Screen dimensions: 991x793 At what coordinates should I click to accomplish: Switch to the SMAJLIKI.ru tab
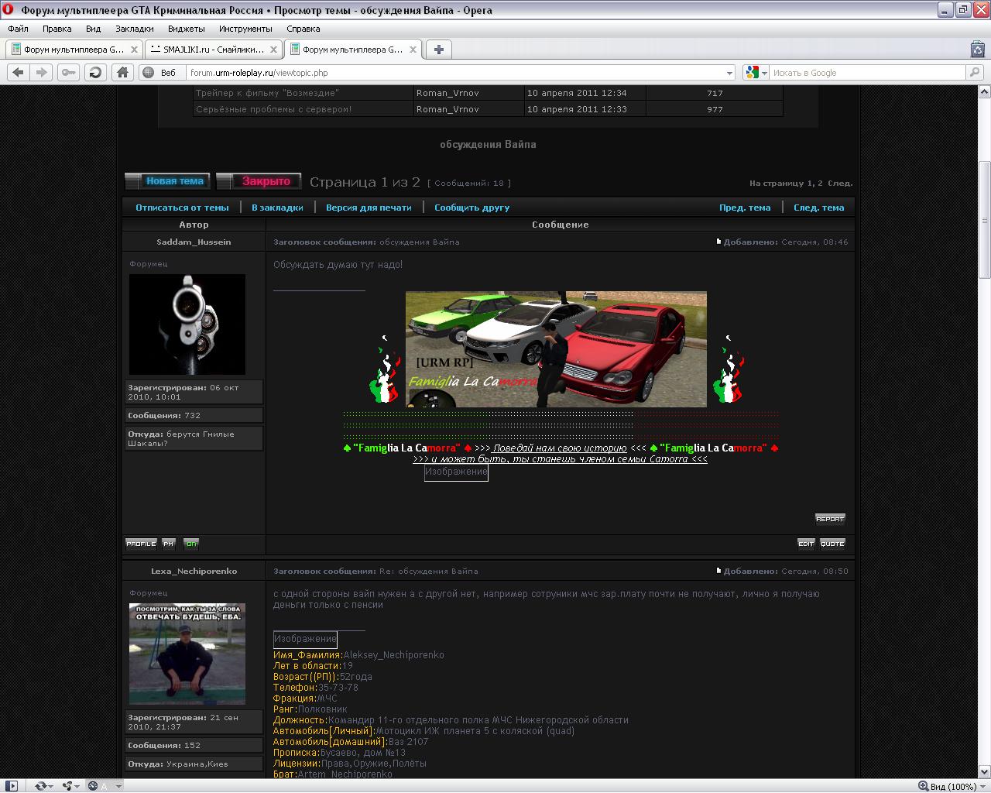click(213, 50)
